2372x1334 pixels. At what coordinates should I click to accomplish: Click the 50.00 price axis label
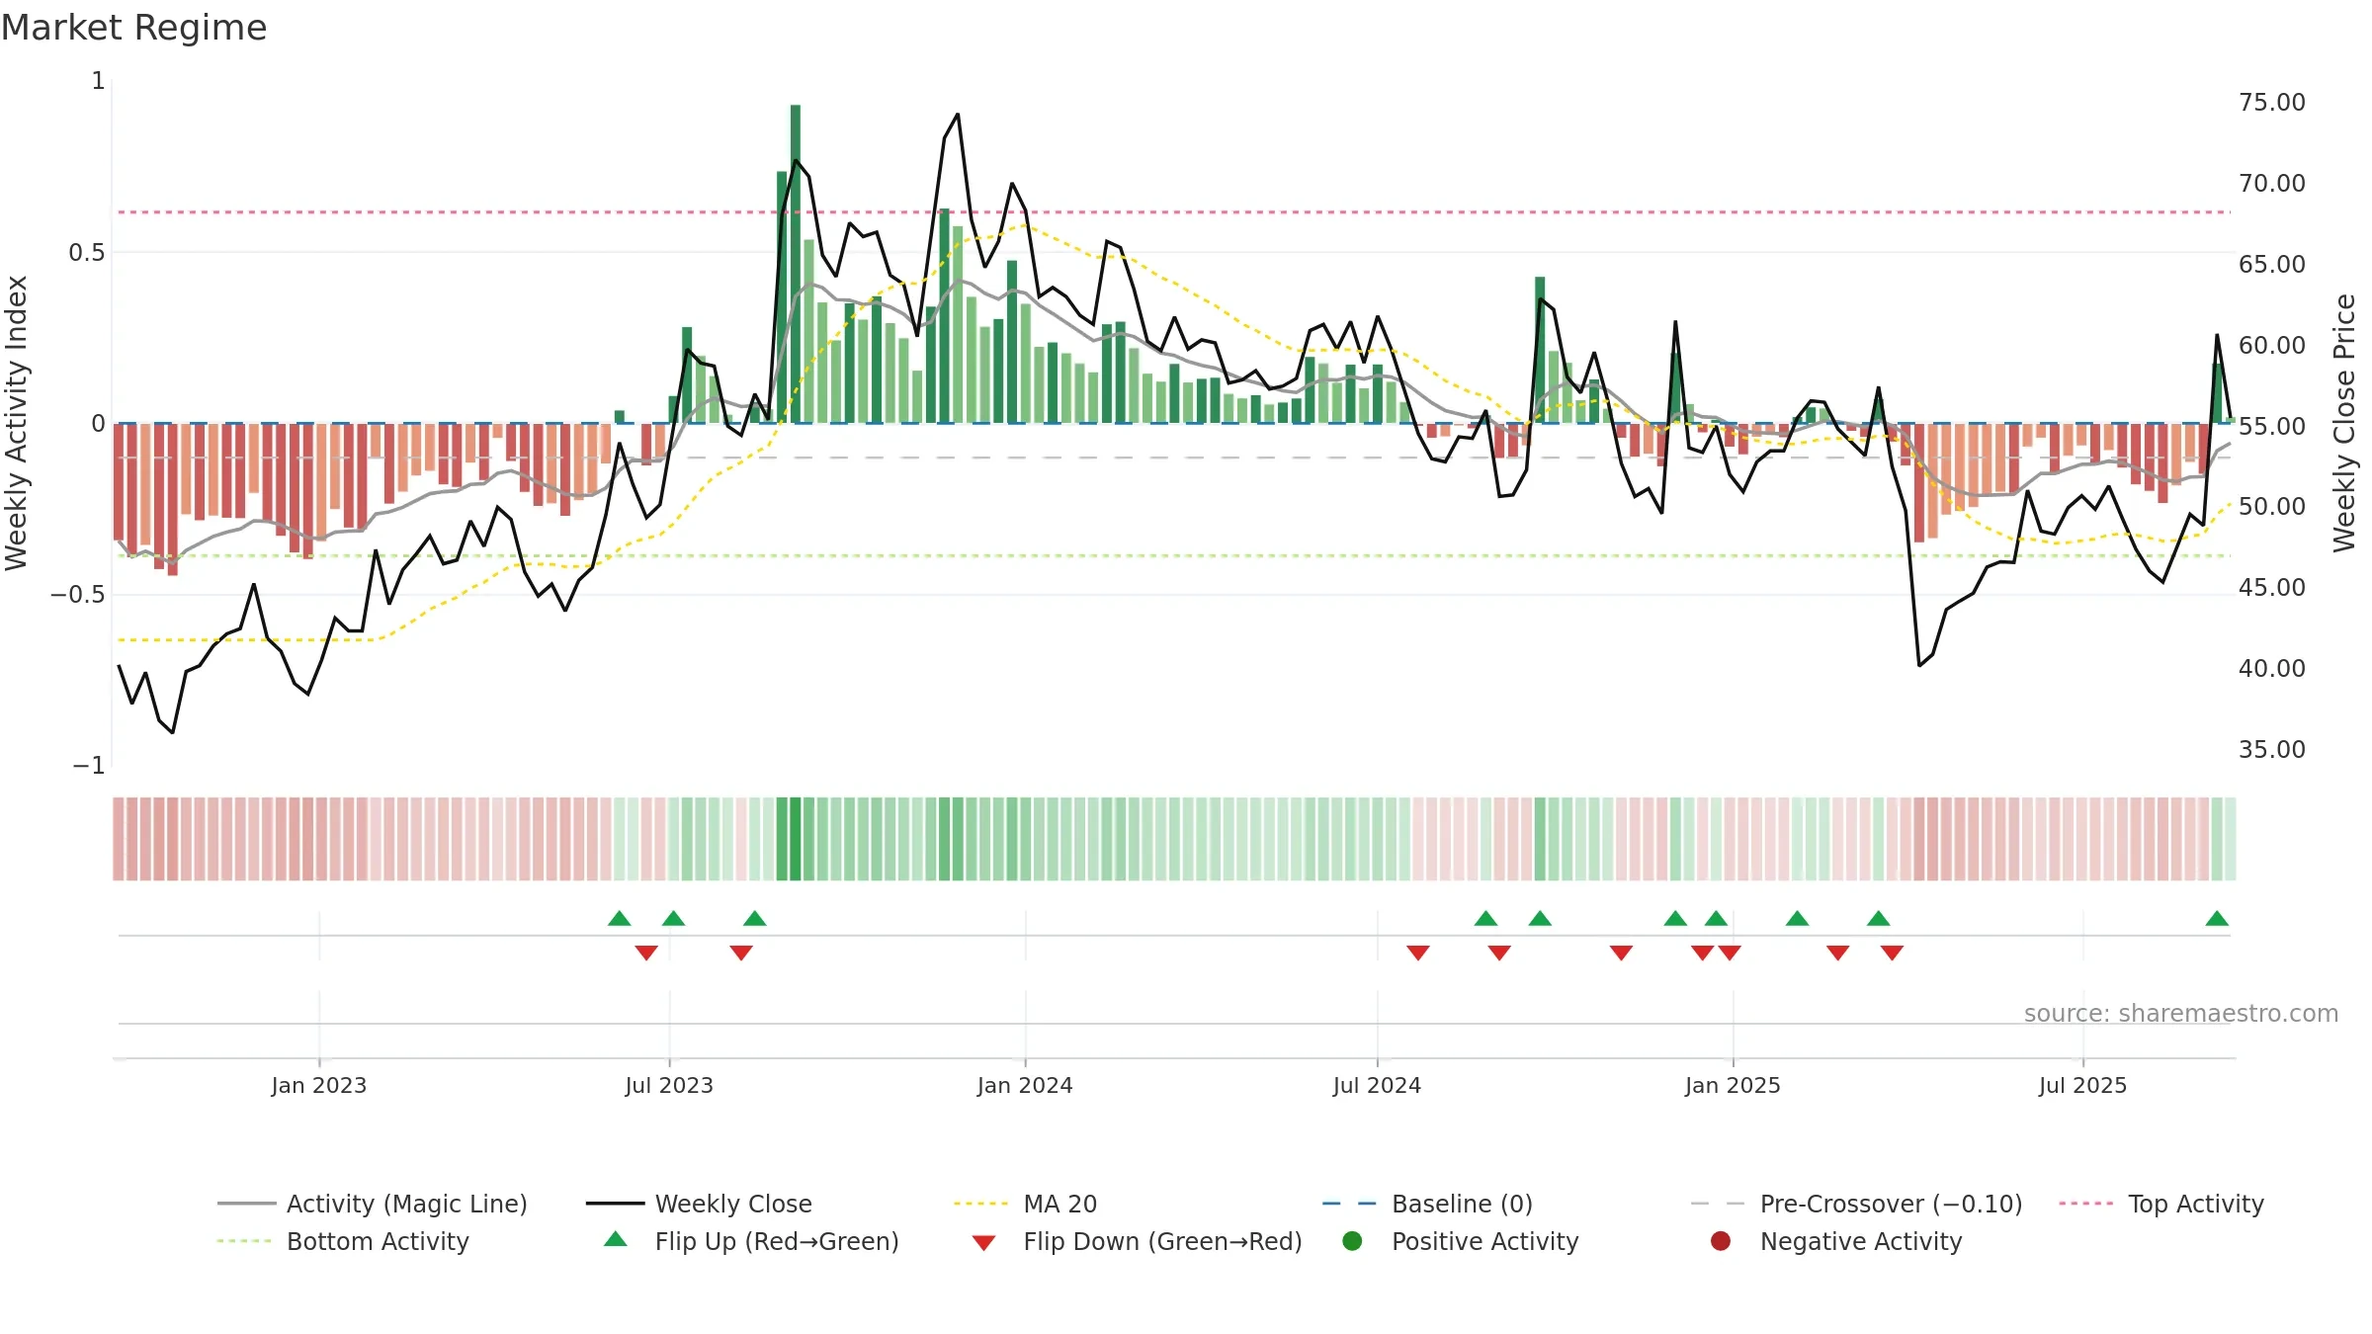[2272, 507]
